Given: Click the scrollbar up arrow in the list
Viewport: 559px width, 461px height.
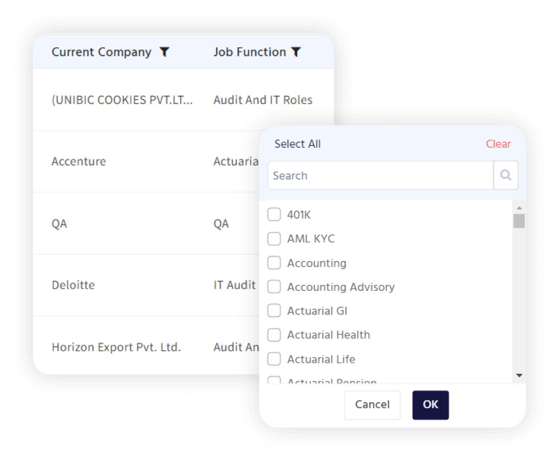Looking at the screenshot, I should tap(518, 208).
